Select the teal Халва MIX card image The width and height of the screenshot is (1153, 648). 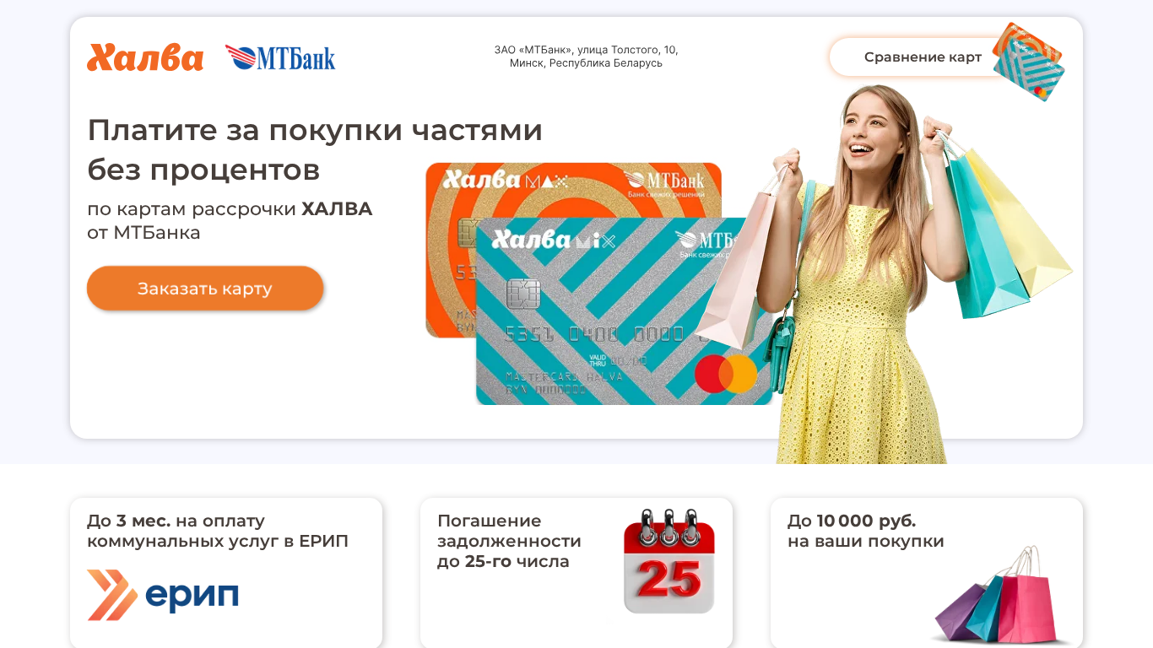(623, 311)
